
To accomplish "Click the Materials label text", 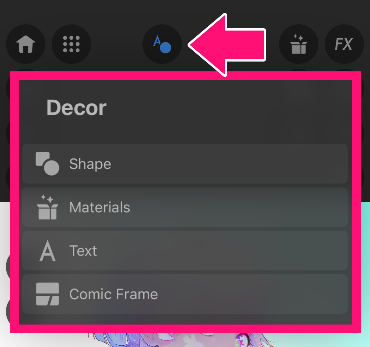I will click(x=100, y=207).
